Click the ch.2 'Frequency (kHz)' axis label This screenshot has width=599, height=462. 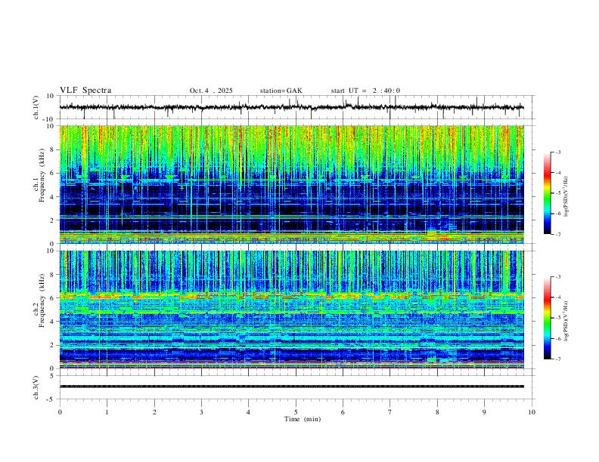[42, 300]
